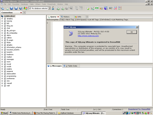Click the execute all queries icon

[x=16, y=8]
